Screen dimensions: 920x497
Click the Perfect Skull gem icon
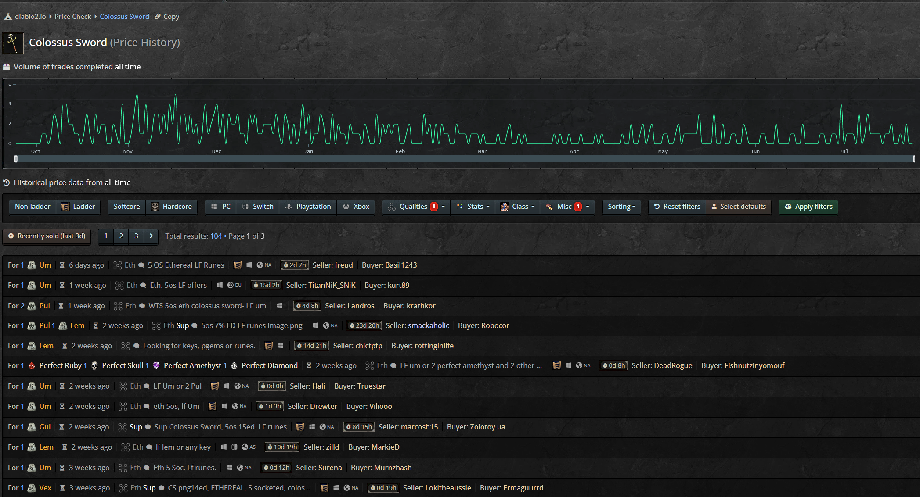pyautogui.click(x=94, y=365)
